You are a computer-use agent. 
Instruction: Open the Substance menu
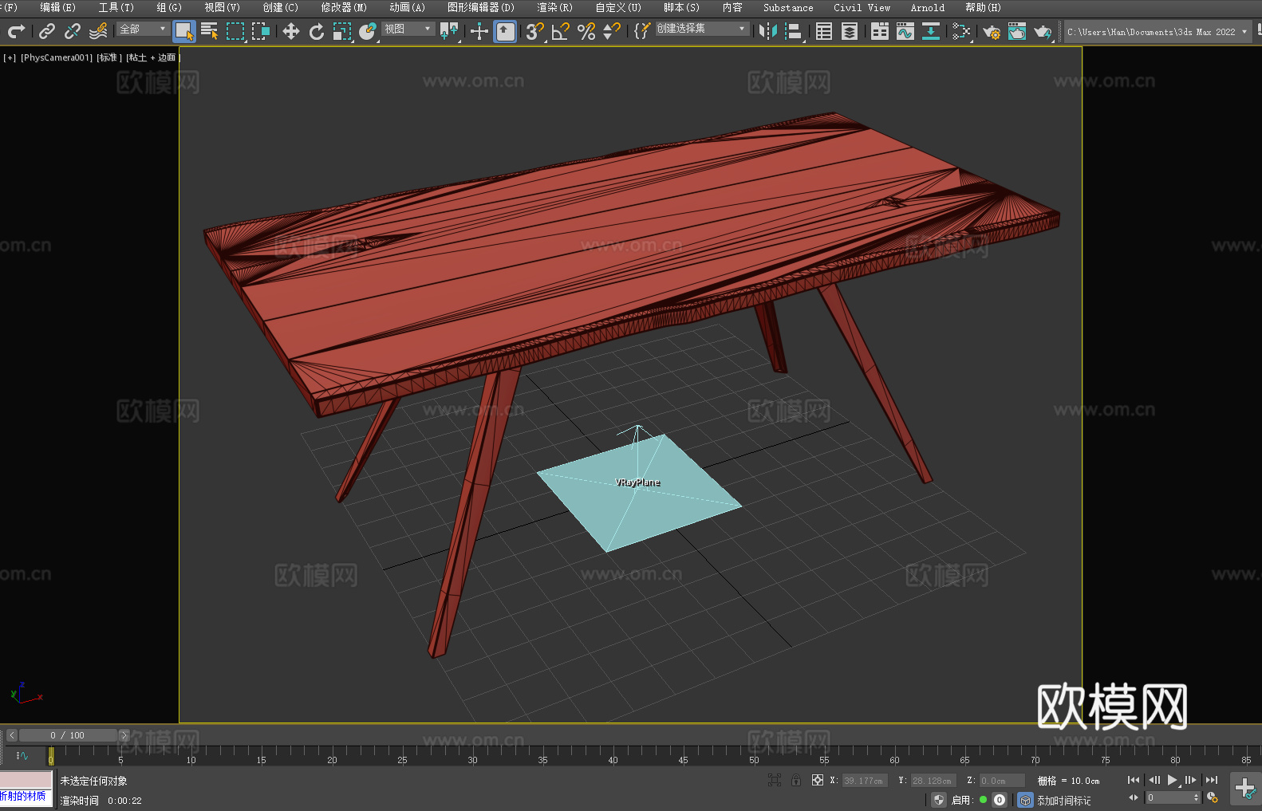point(788,7)
